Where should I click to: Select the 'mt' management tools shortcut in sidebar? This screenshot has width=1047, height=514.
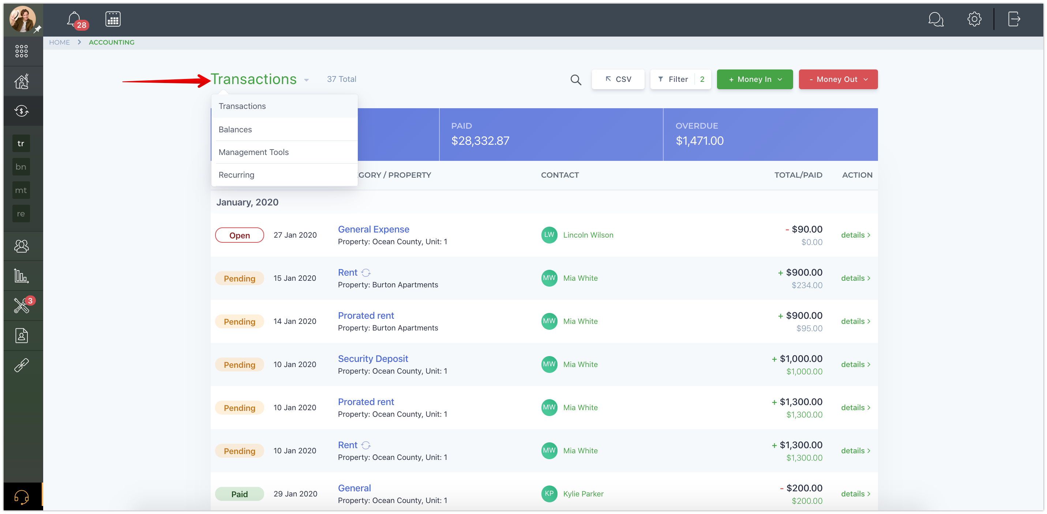[x=21, y=190]
